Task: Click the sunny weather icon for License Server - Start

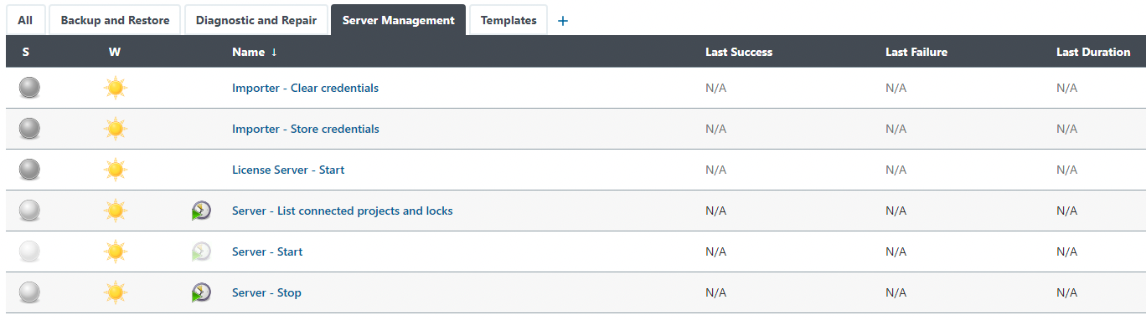Action: pos(116,170)
